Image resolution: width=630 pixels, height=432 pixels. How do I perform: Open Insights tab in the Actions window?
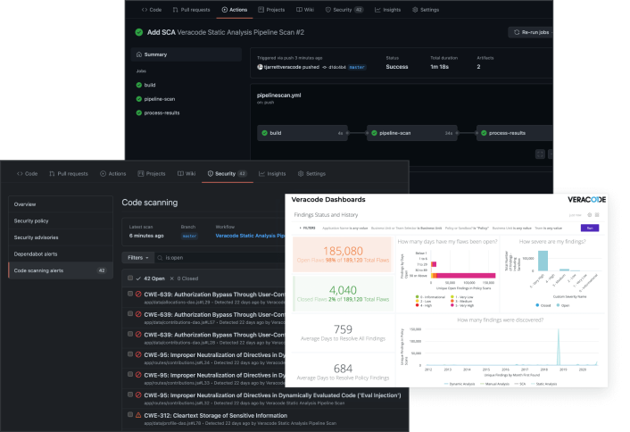387,10
